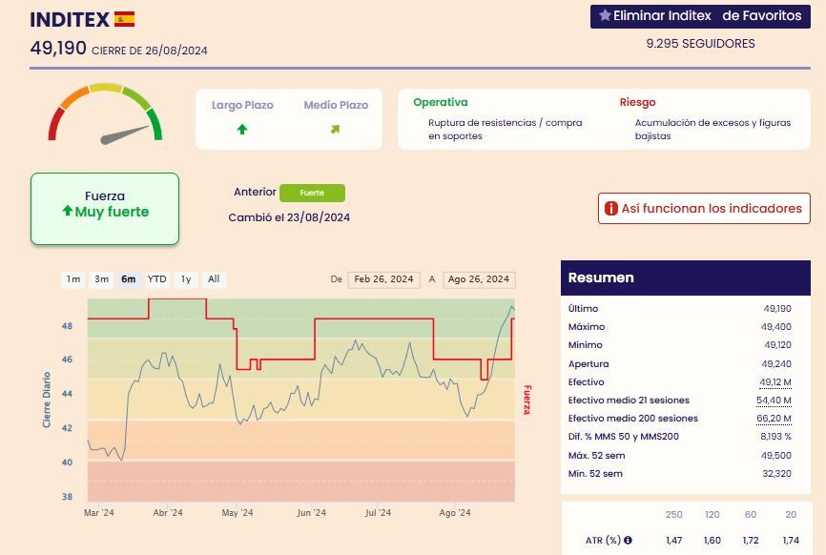
Task: Click the latest price point on chart line
Action: tap(513, 309)
